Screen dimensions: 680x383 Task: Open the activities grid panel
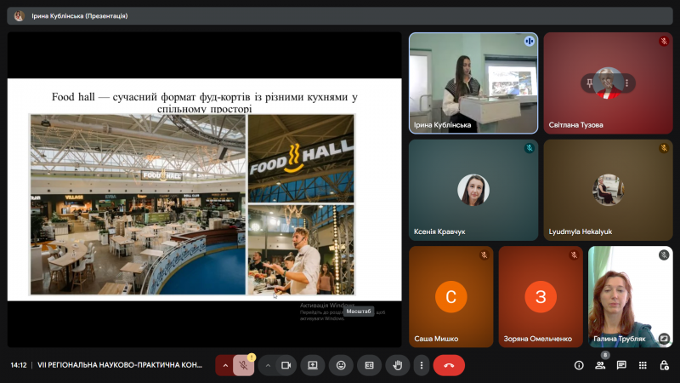click(643, 365)
